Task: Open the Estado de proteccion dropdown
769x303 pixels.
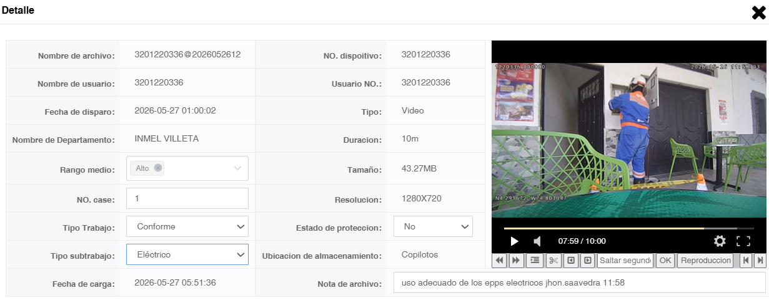Action: click(433, 226)
